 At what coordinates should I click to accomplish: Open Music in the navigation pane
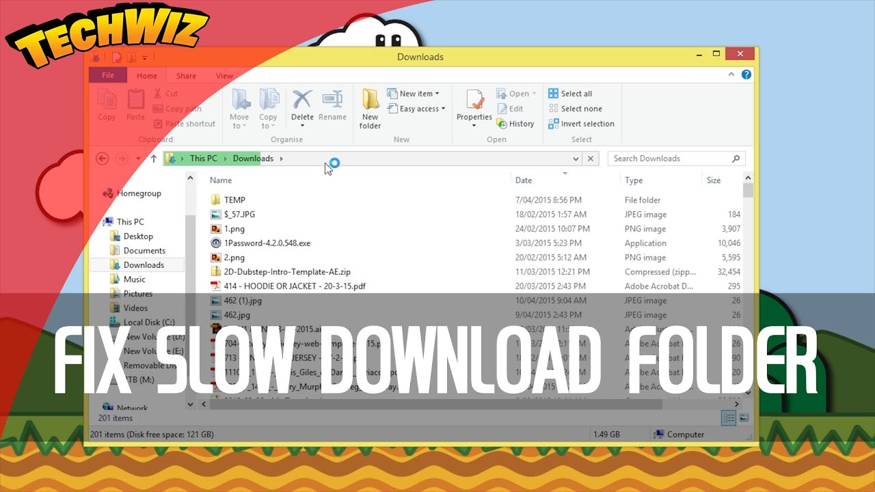[127, 279]
